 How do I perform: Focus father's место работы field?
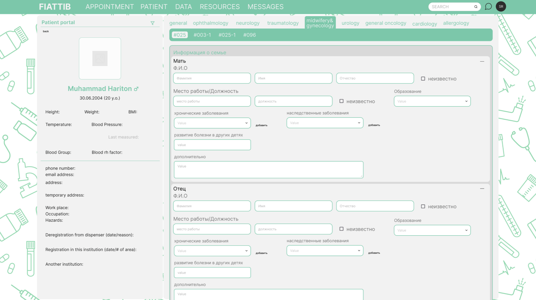[212, 229]
